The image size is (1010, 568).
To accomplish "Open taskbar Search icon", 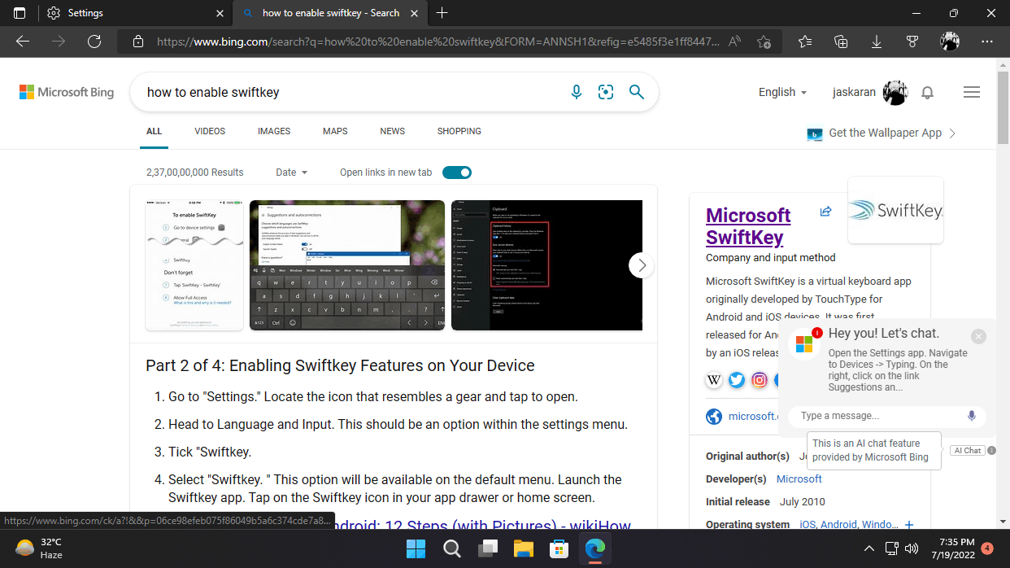I will point(451,549).
